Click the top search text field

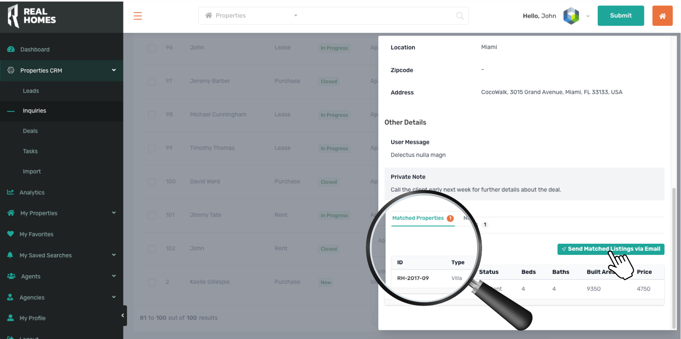(378, 16)
